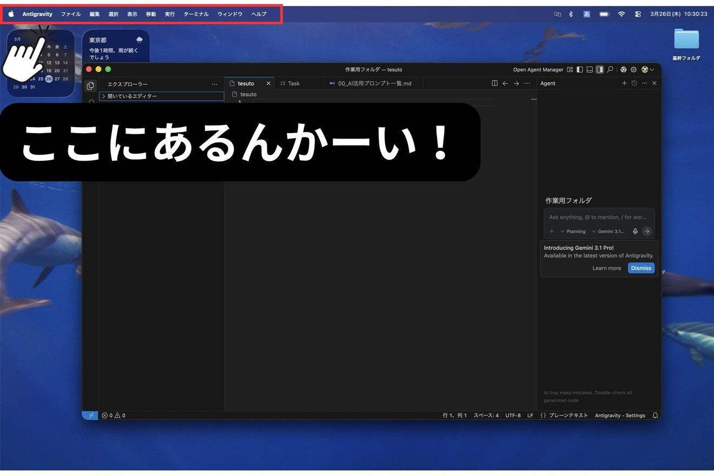Change end of line sequence LF
Screen dimensions: 714x476
(531, 415)
